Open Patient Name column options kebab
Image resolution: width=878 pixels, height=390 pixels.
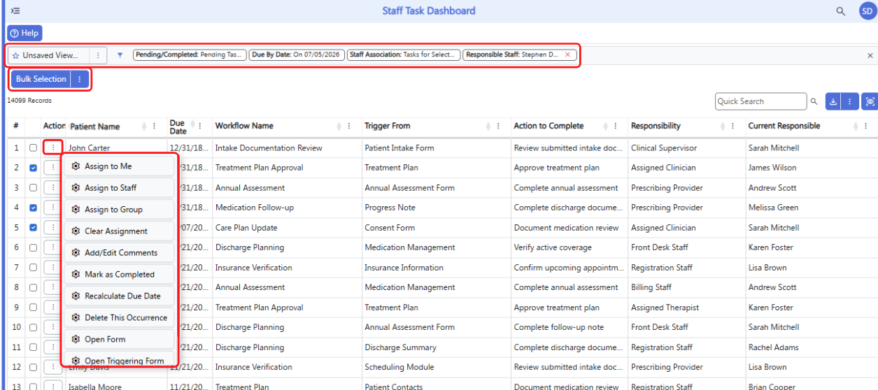[x=155, y=127]
